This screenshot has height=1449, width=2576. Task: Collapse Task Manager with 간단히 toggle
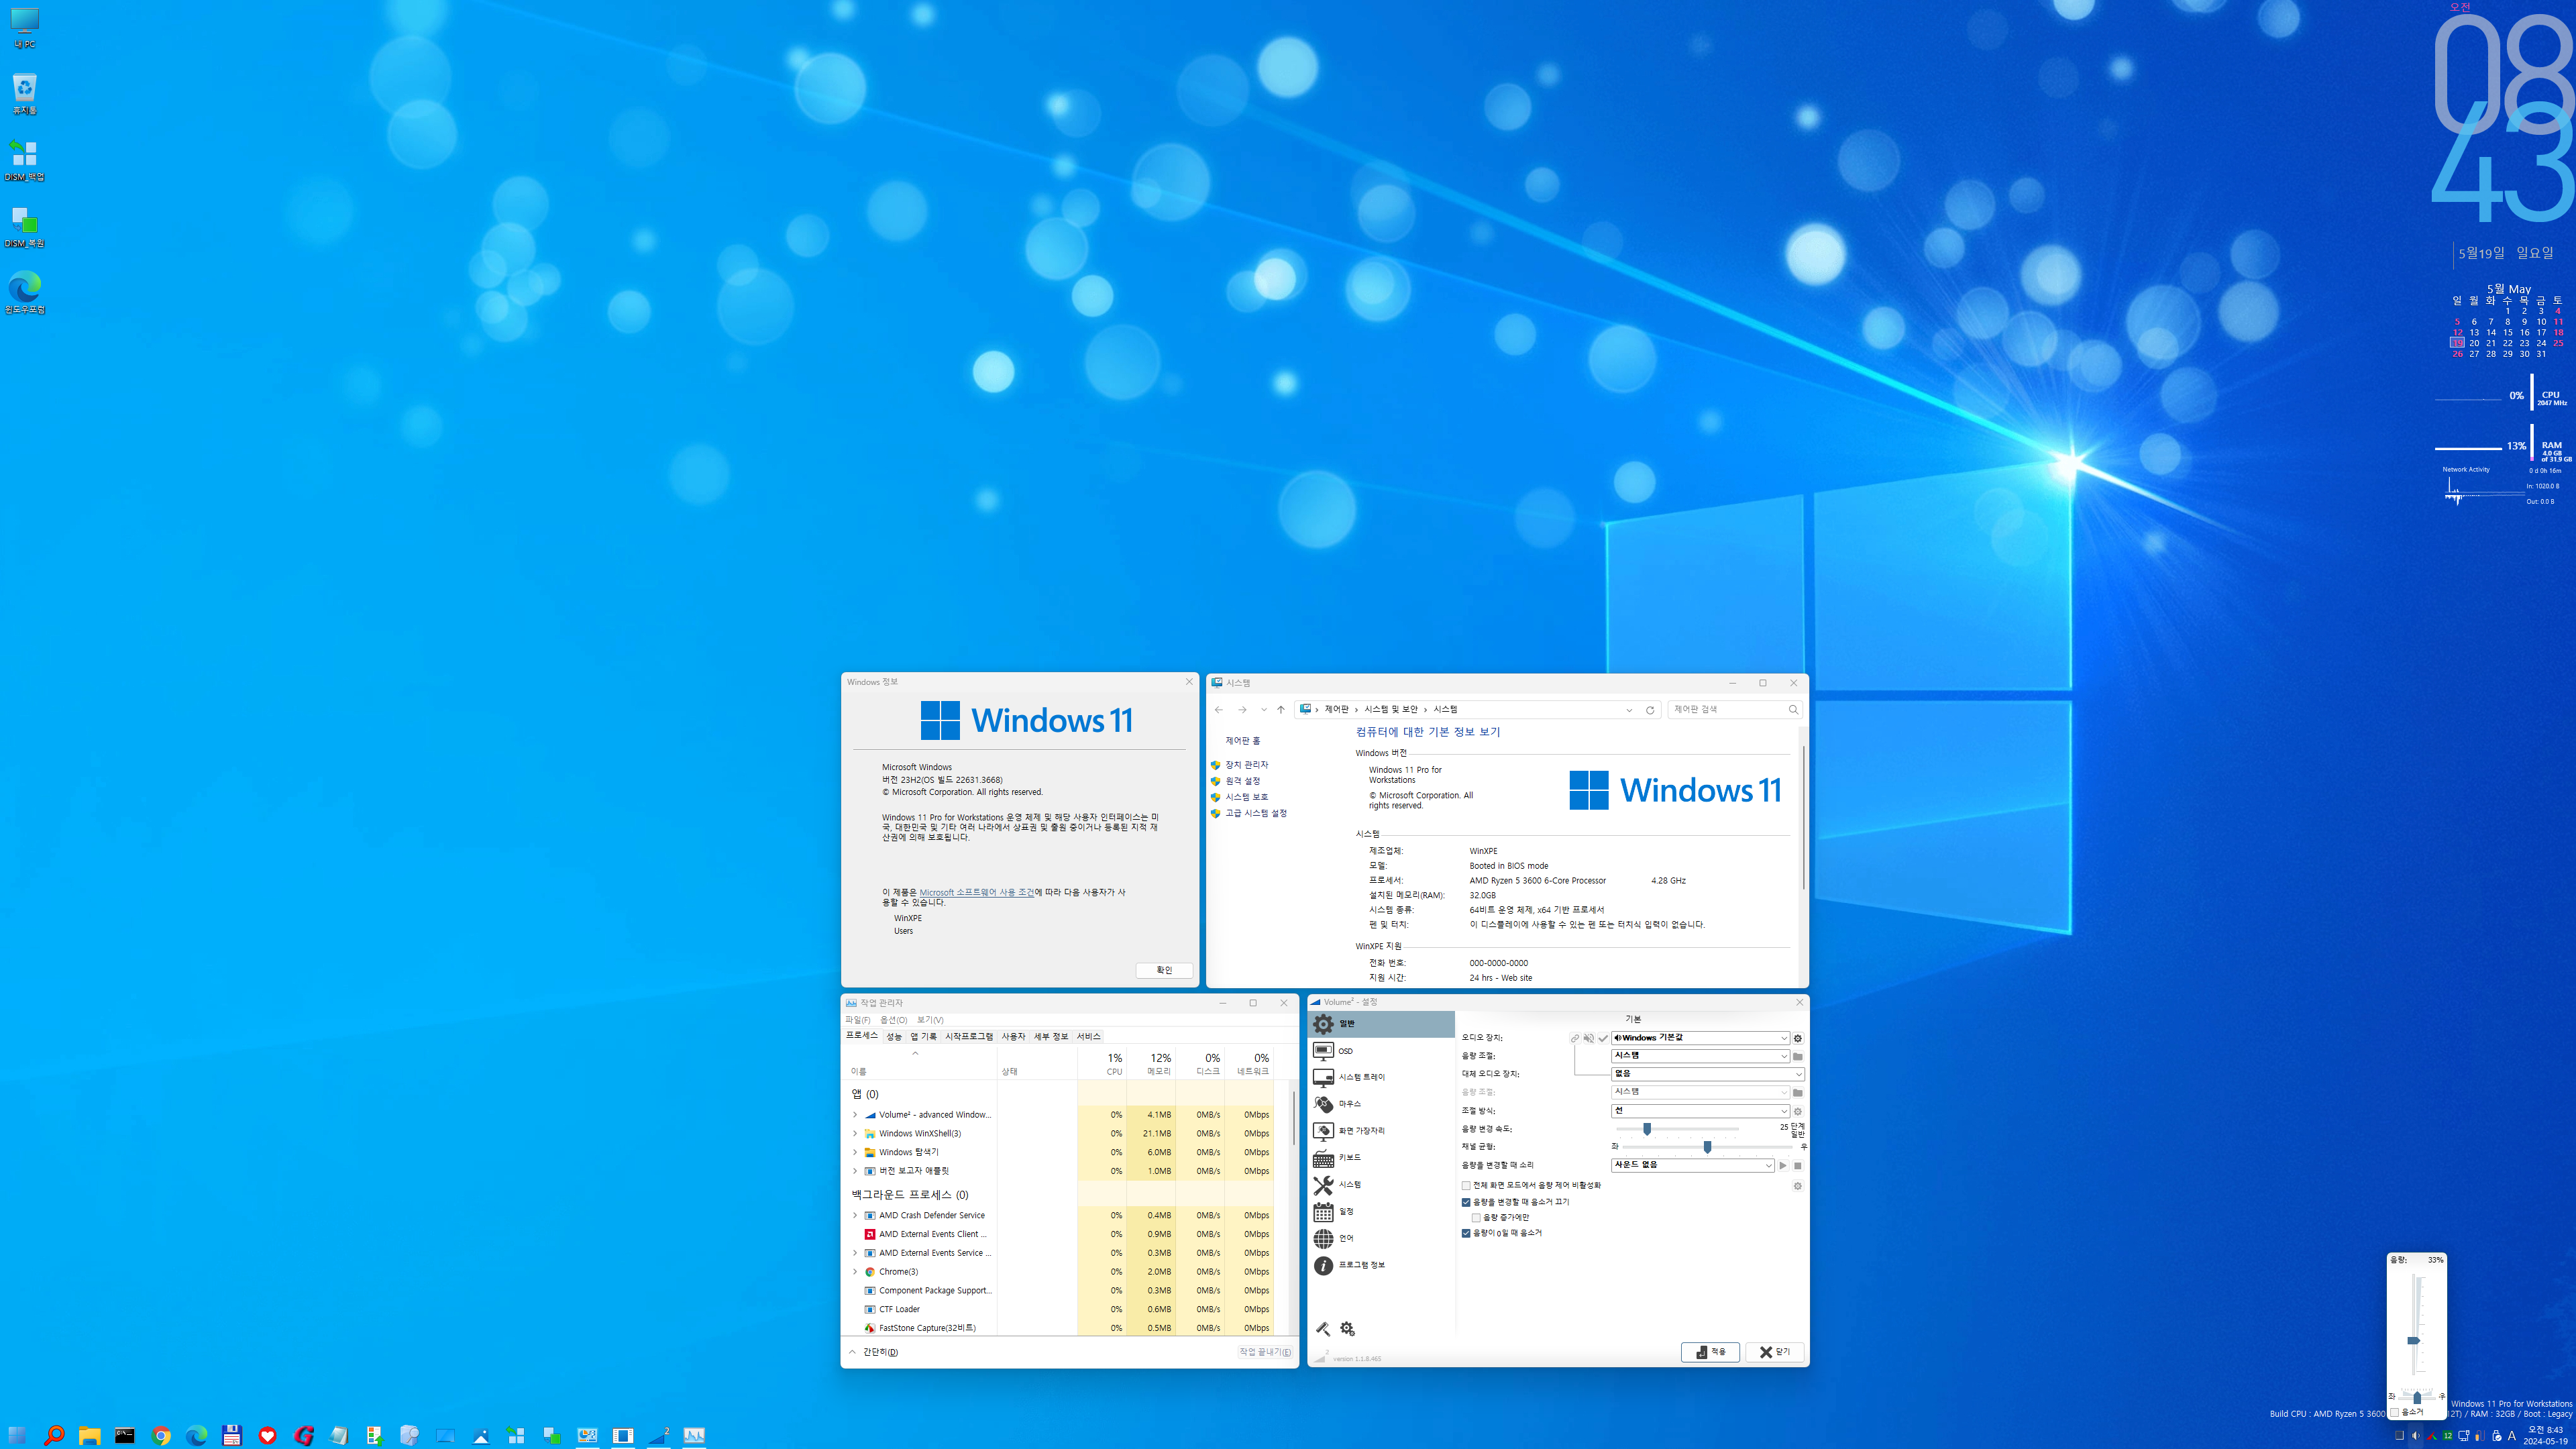(x=873, y=1352)
